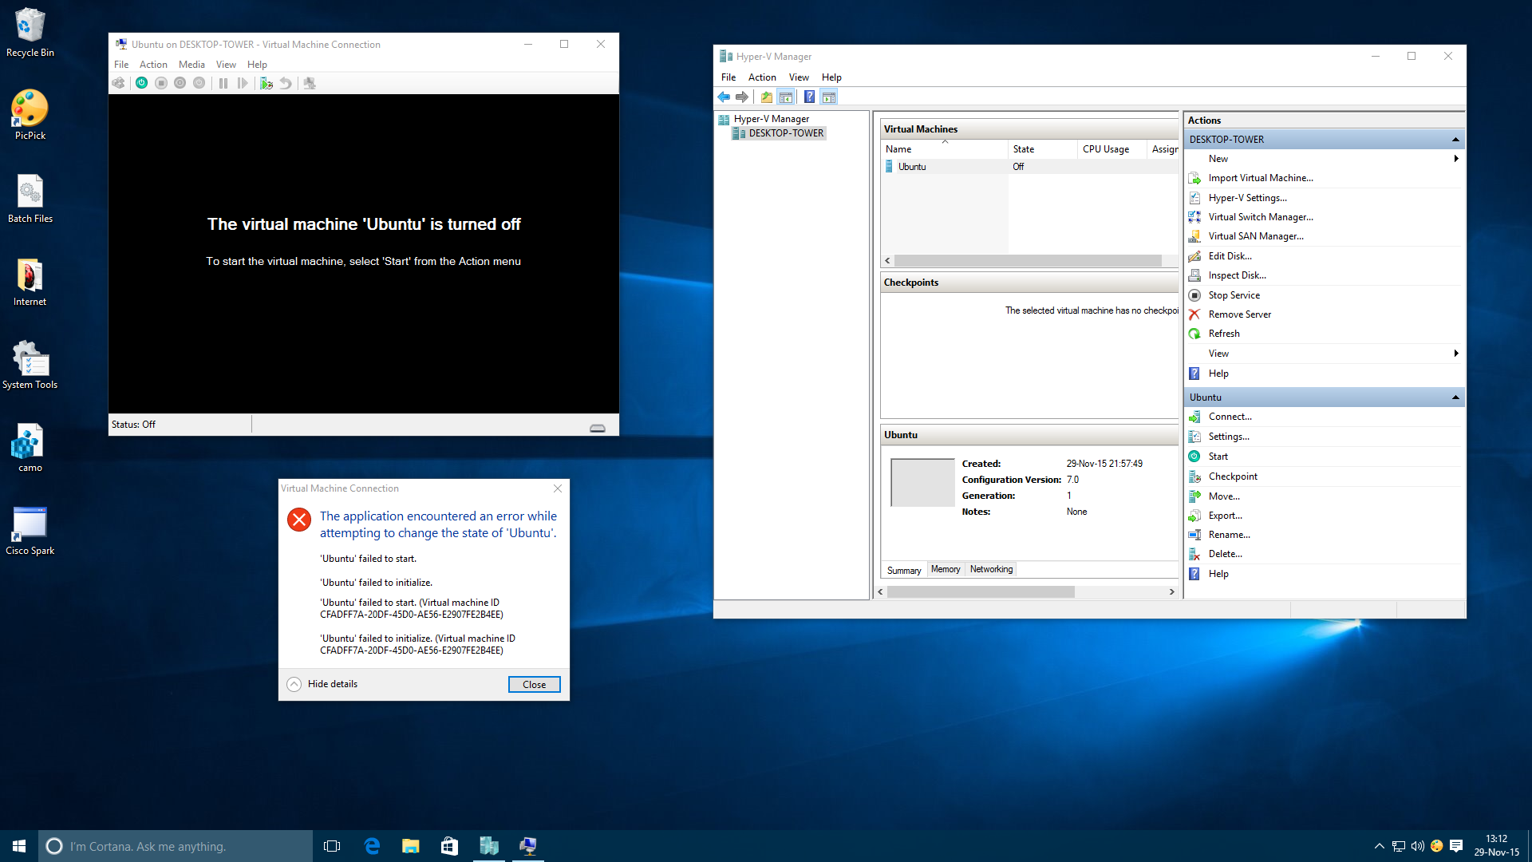This screenshot has width=1532, height=862.
Task: Click the green Start power icon in VM toolbar
Action: (x=141, y=83)
